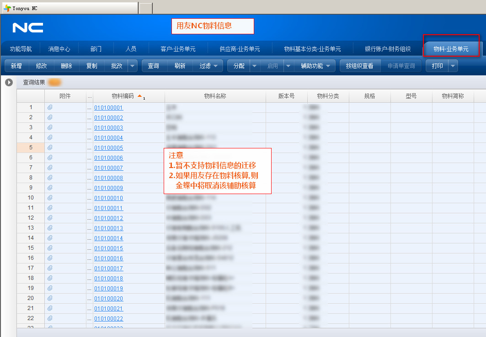
Task: Click the attachment paperclip in row 15
Action: [x=50, y=248]
